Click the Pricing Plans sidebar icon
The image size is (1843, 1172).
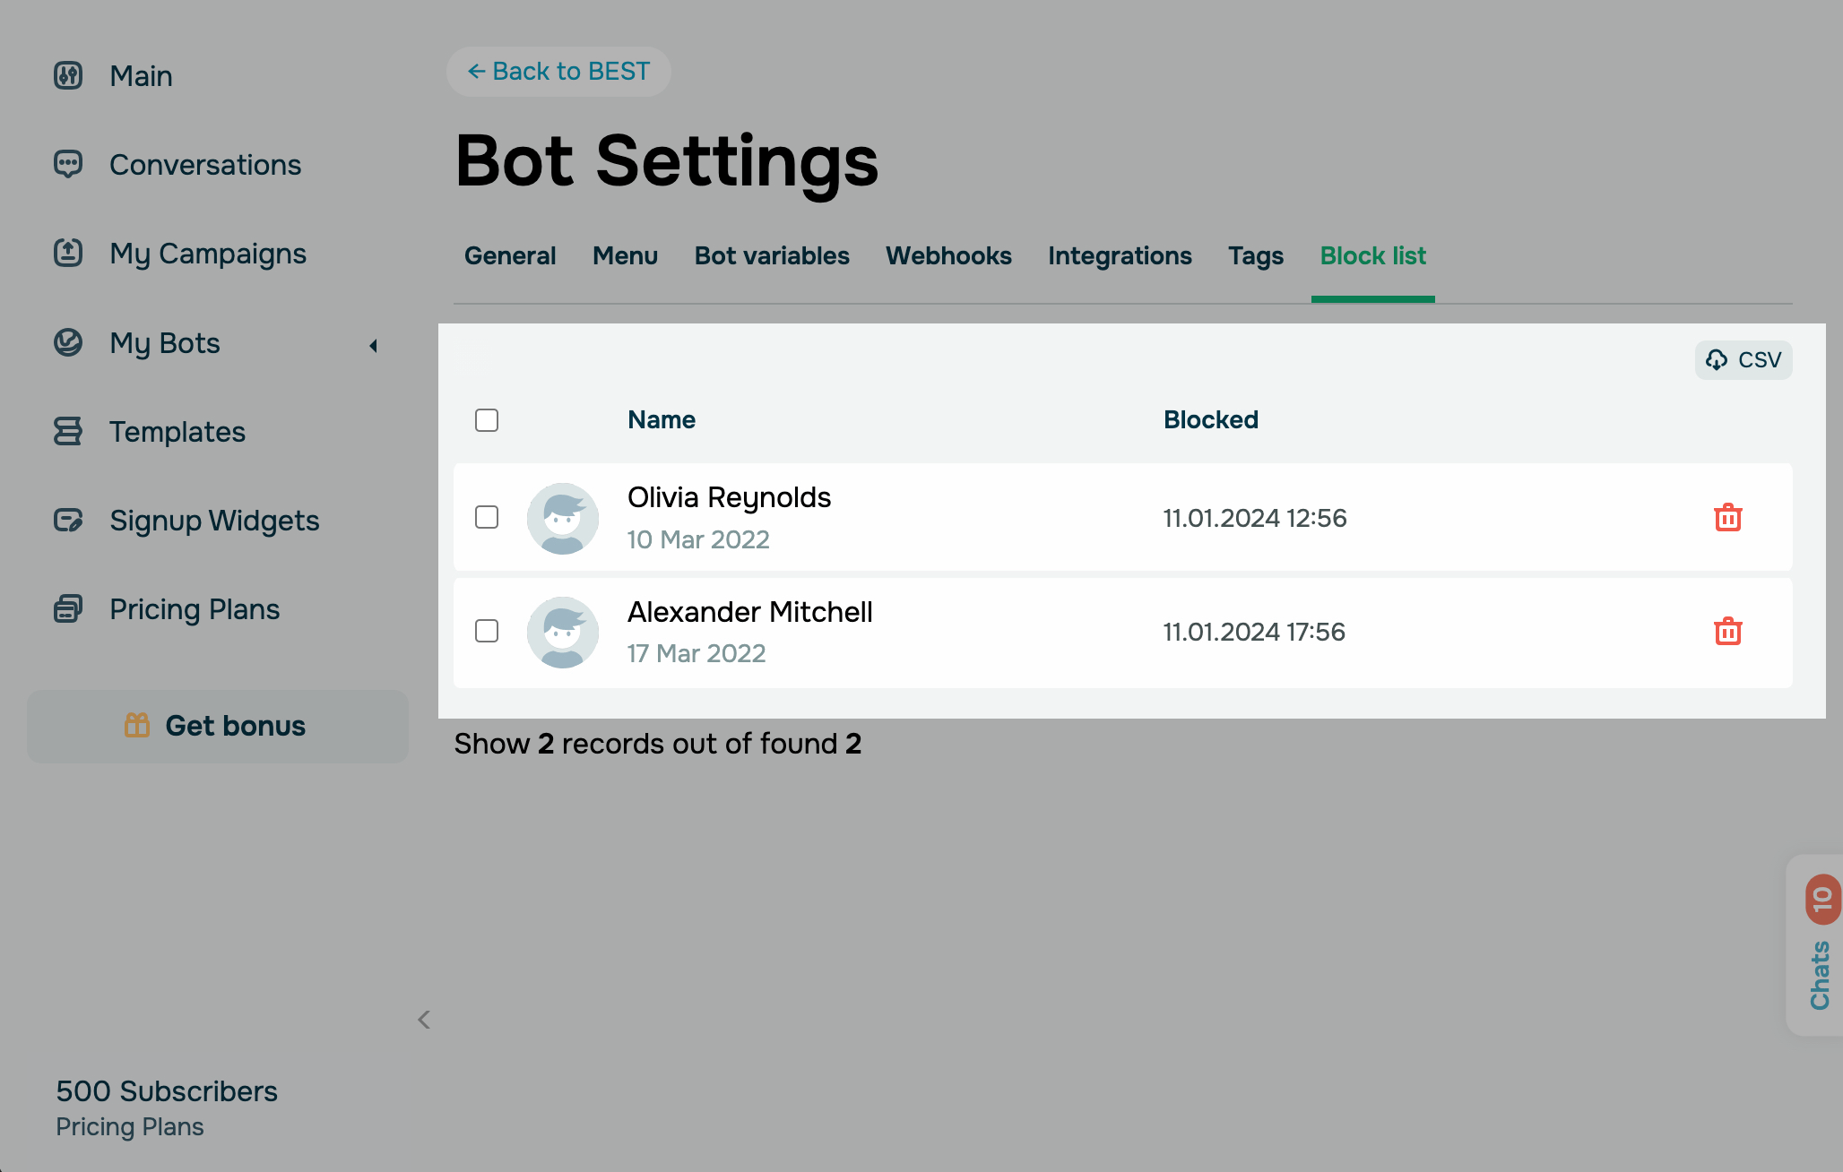pyautogui.click(x=68, y=609)
